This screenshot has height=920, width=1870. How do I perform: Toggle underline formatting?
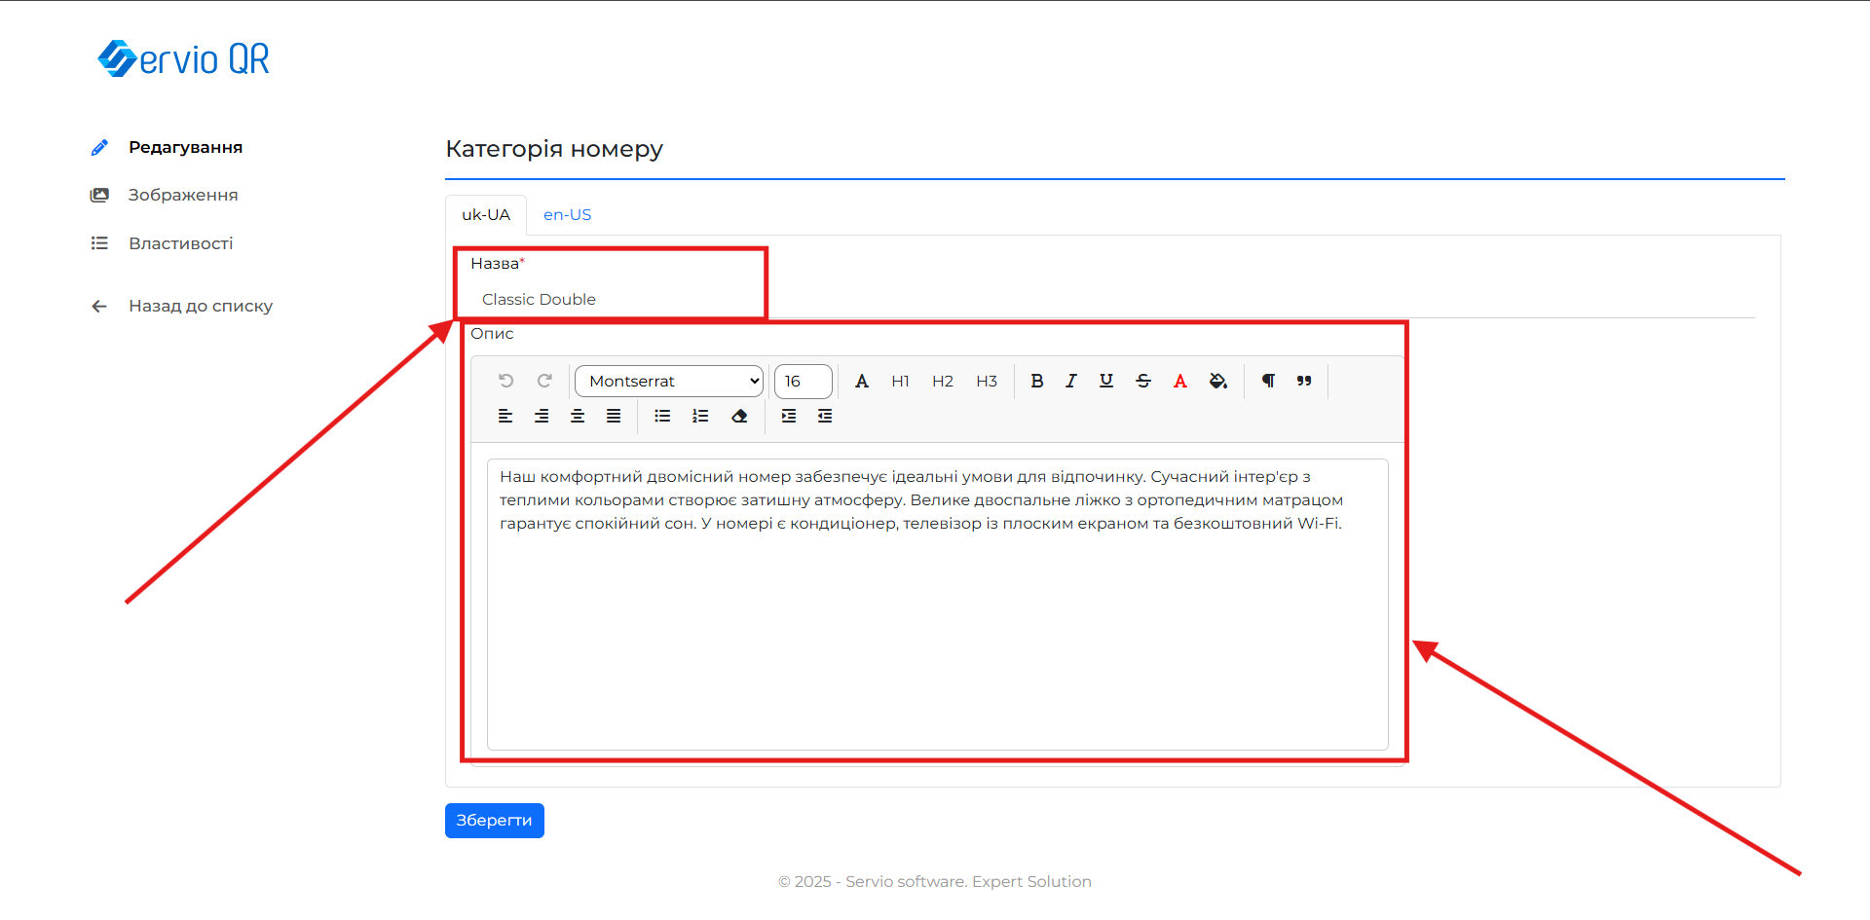[1106, 381]
